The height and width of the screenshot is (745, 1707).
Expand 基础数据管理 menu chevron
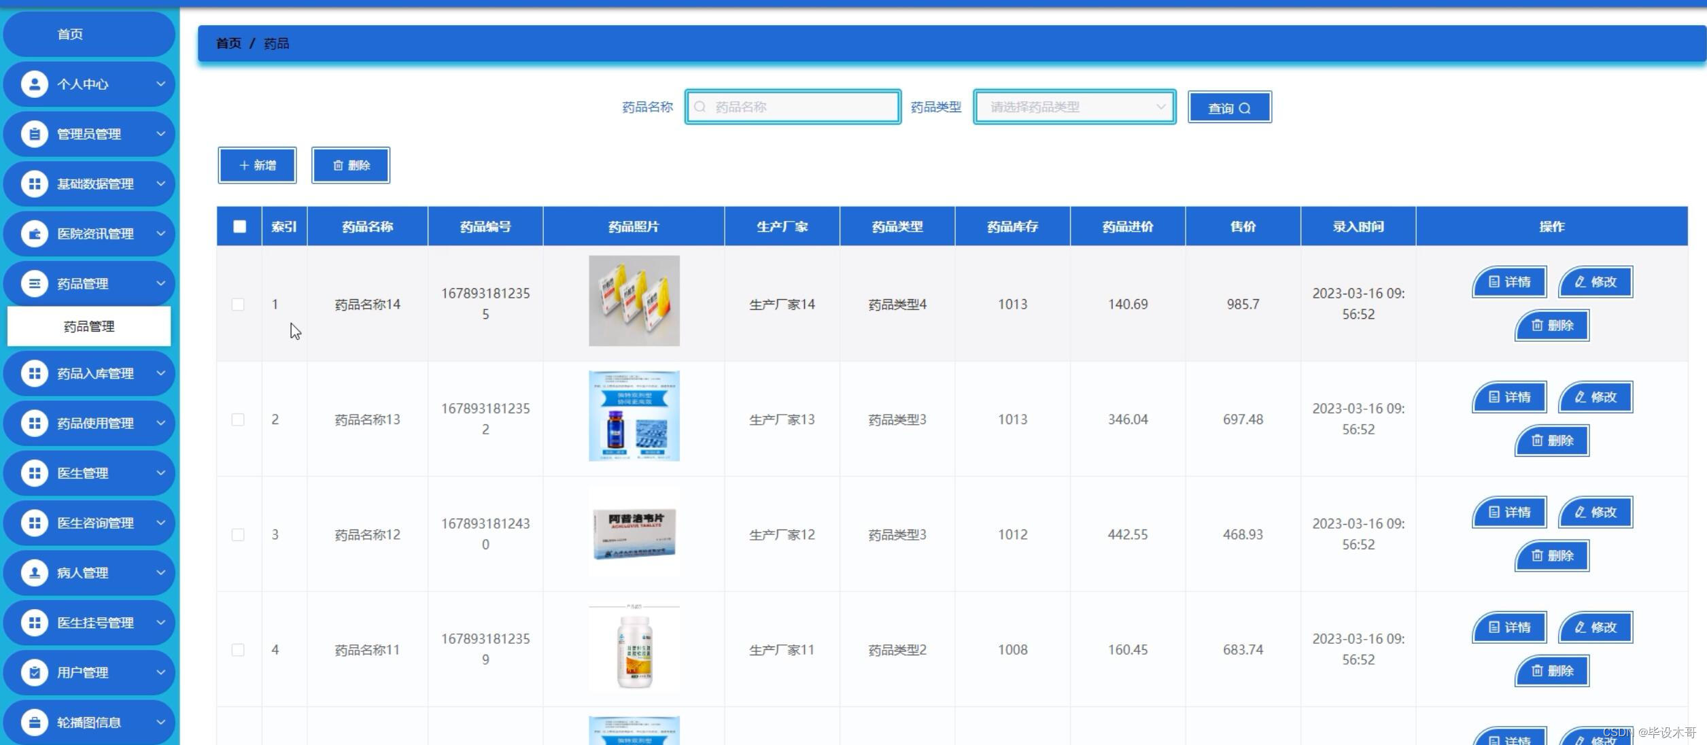click(x=161, y=184)
